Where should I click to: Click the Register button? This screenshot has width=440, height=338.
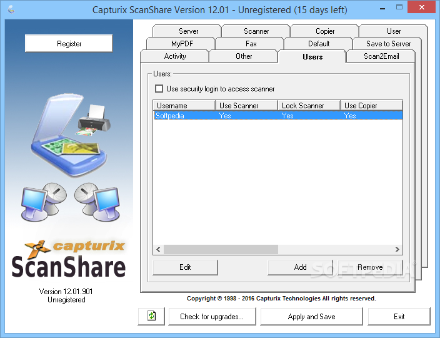[x=69, y=44]
